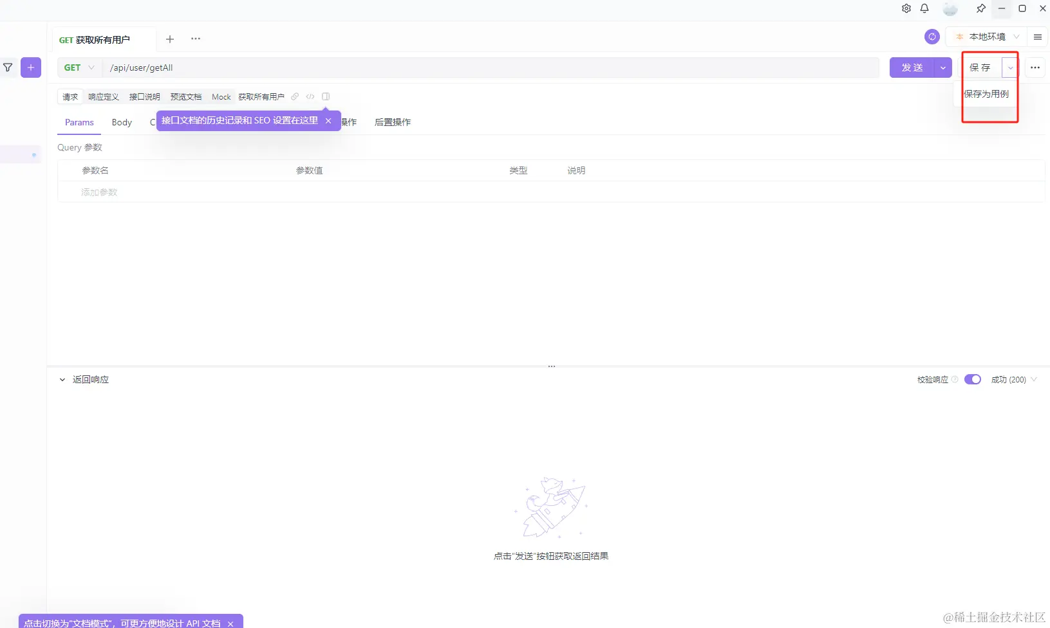This screenshot has width=1050, height=628.
Task: Switch to the 预览文档 tab
Action: pyautogui.click(x=186, y=96)
